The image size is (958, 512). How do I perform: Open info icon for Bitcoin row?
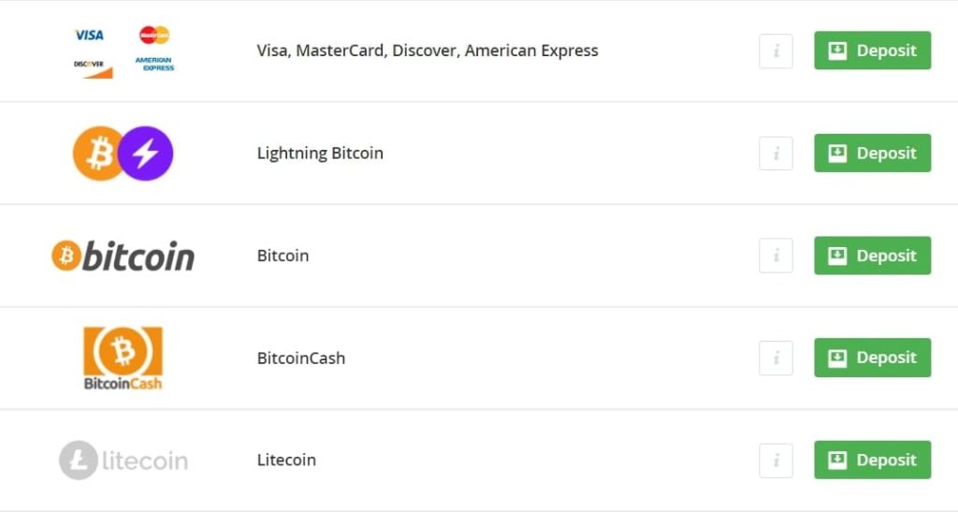[x=776, y=256]
